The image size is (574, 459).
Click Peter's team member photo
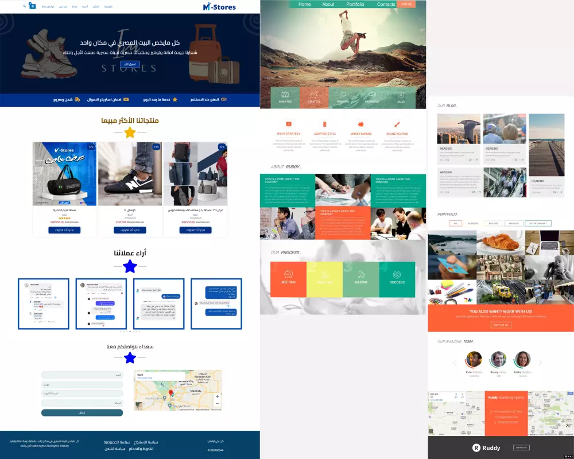(x=474, y=359)
